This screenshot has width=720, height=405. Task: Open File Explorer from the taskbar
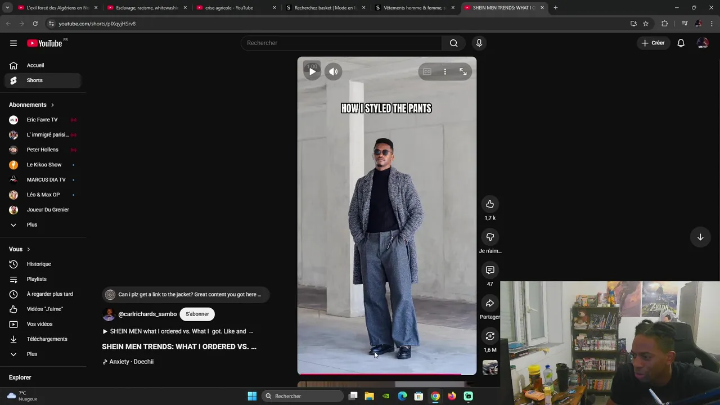(369, 396)
